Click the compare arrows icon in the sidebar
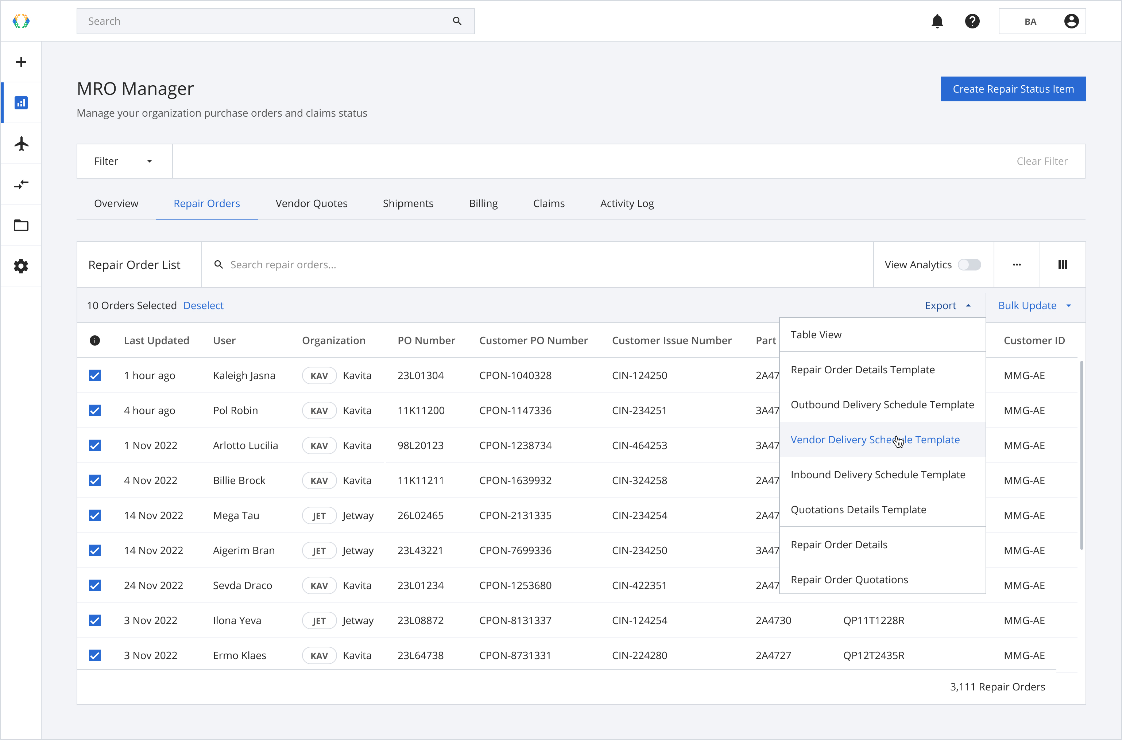 pos(21,184)
